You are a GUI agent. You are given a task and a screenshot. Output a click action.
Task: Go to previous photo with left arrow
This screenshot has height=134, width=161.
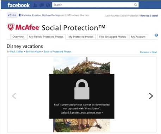point(14,96)
